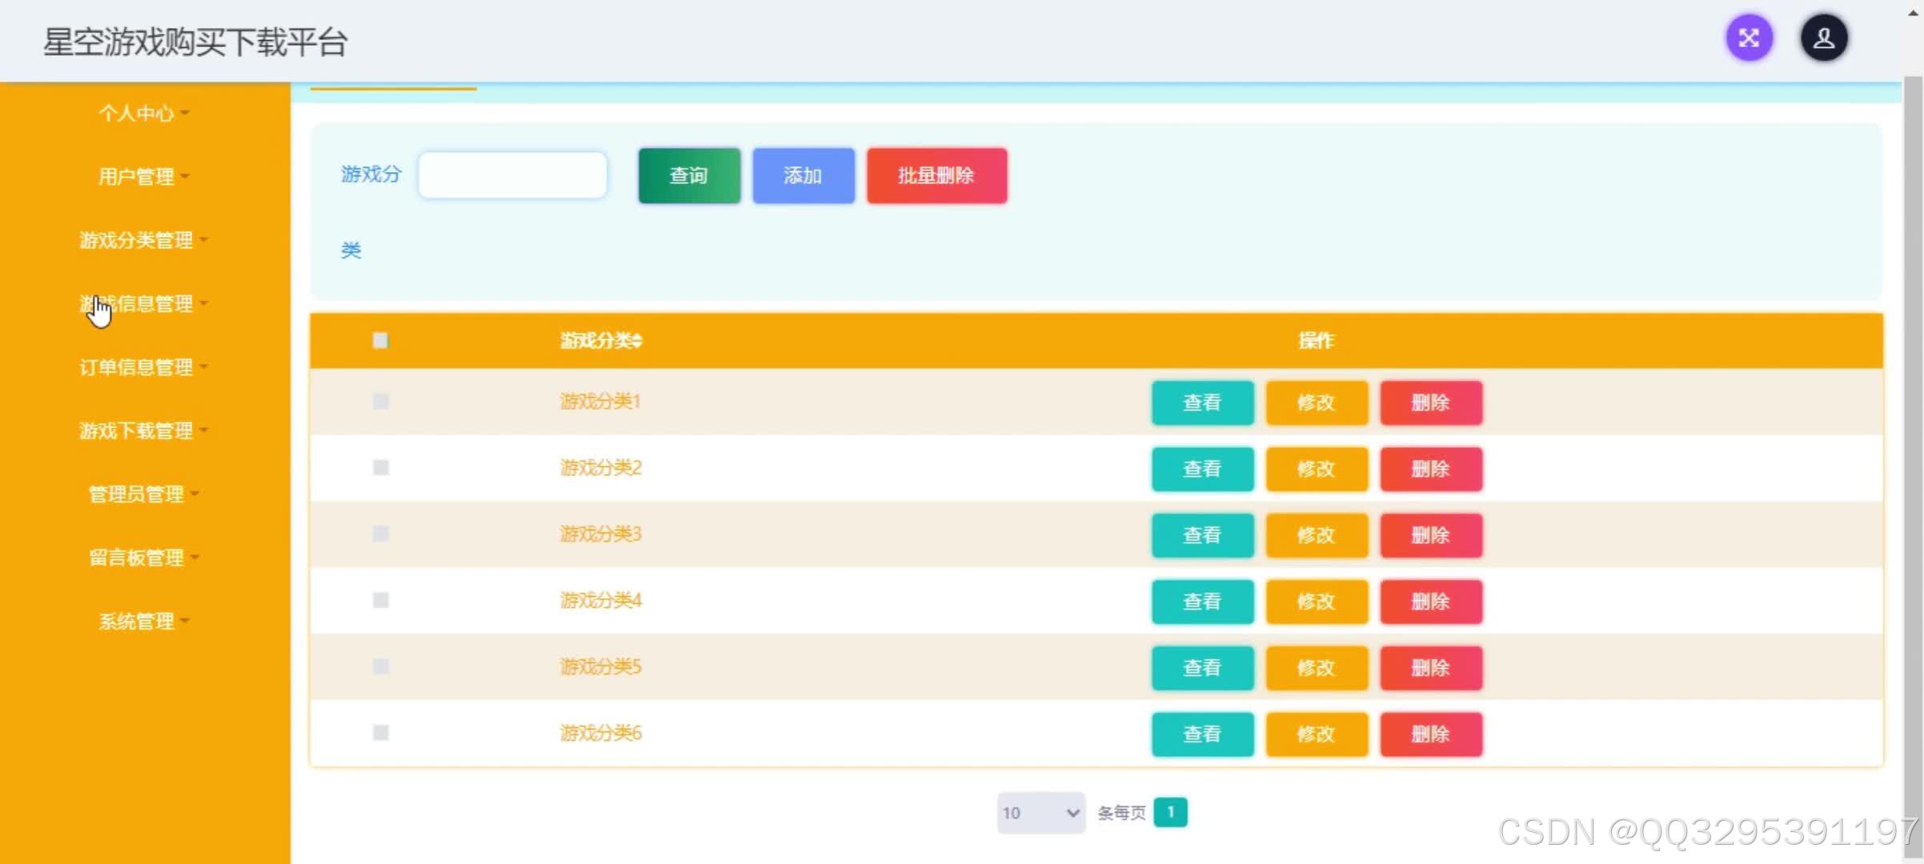Check the box for 游戏分类3 row
Screen dimensions: 1924x864
[381, 534]
